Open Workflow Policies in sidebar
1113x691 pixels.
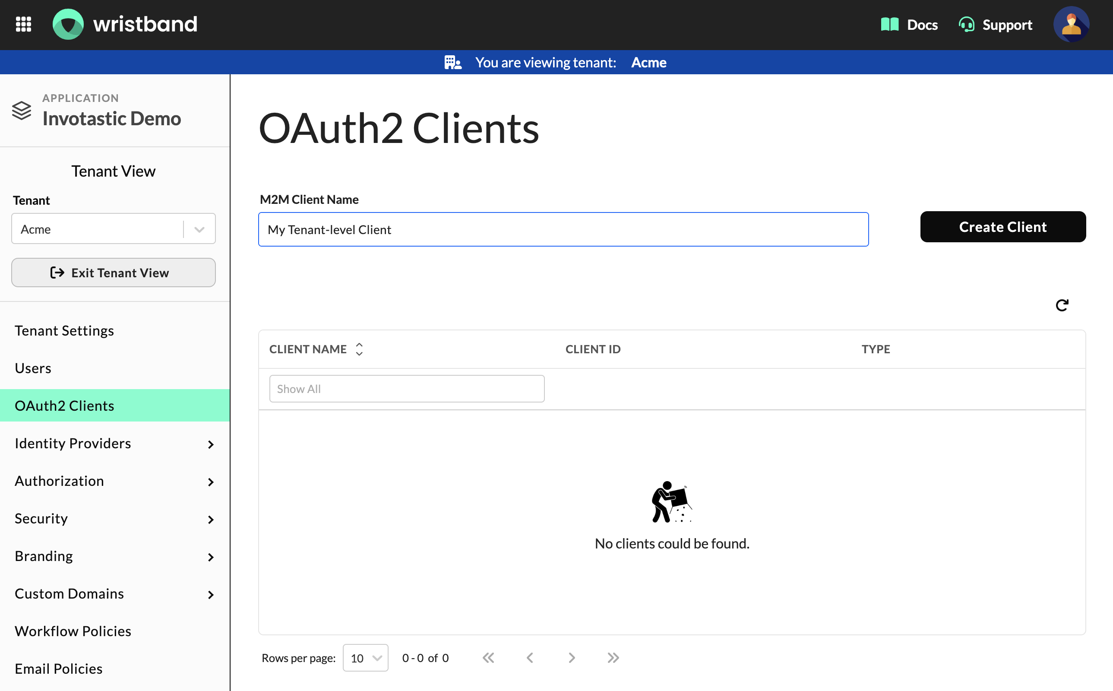[x=115, y=631]
